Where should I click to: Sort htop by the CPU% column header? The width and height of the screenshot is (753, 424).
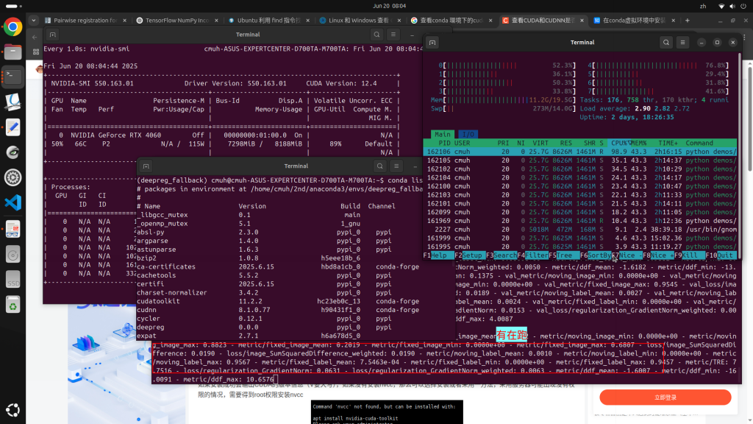[618, 143]
